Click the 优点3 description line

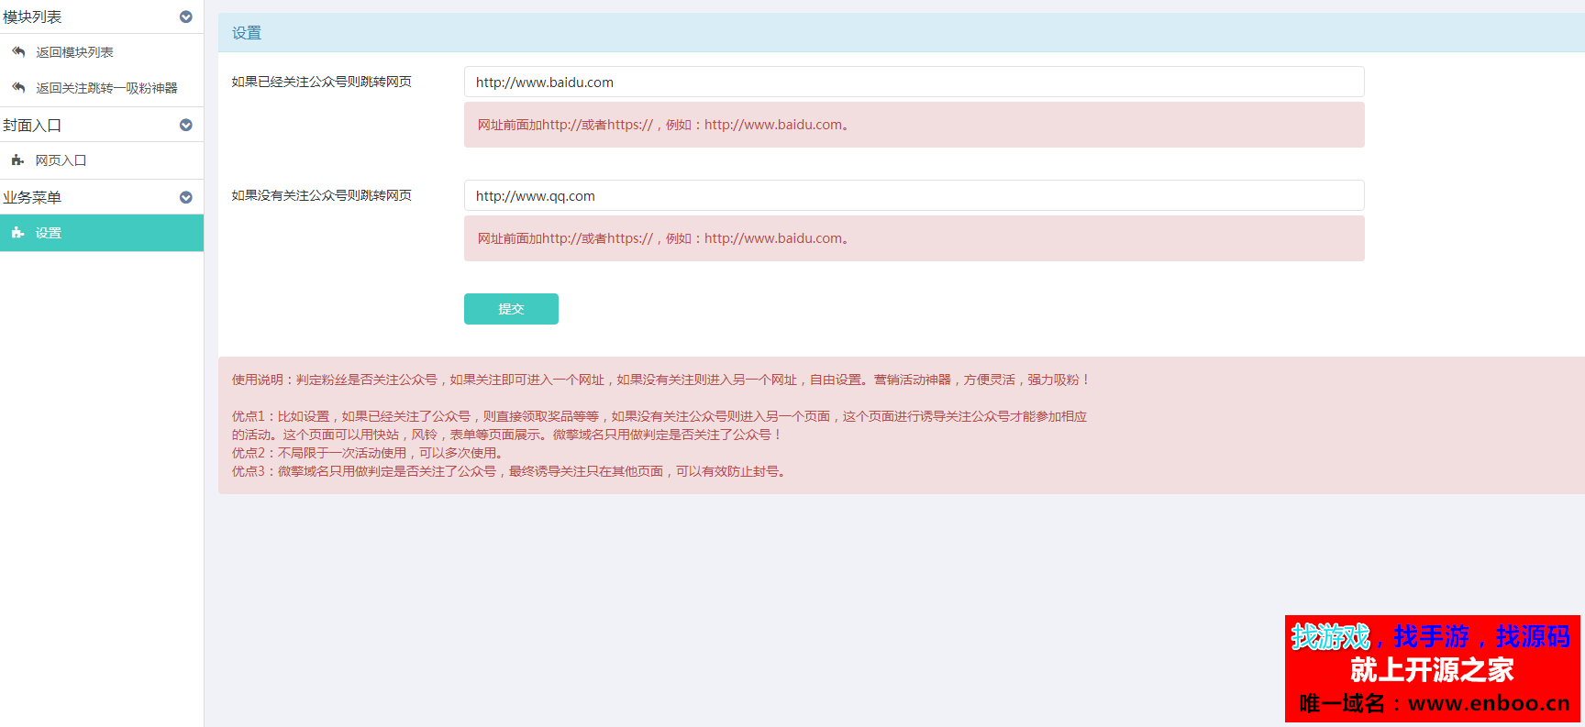pyautogui.click(x=510, y=471)
